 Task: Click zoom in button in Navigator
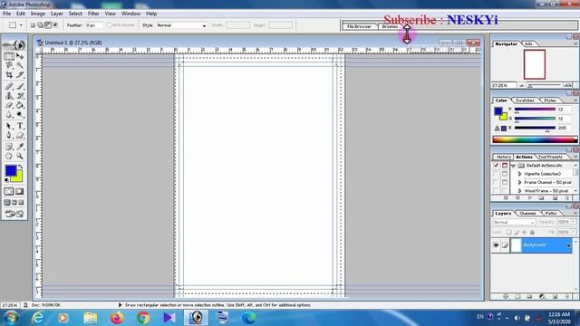(x=568, y=85)
